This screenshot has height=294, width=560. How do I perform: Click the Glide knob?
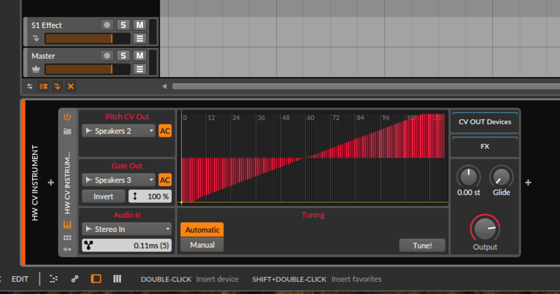(502, 176)
